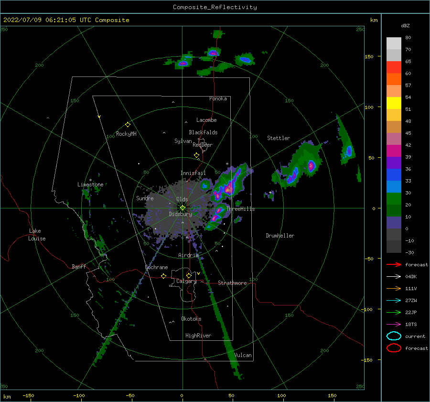Click the white 04DK arrow icon

pos(394,276)
